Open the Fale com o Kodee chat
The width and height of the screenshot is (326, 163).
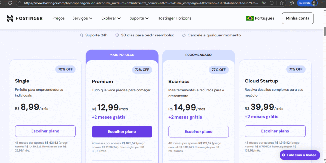click(x=300, y=155)
